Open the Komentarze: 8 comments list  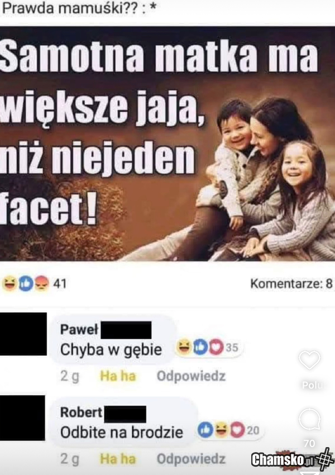[x=291, y=284]
